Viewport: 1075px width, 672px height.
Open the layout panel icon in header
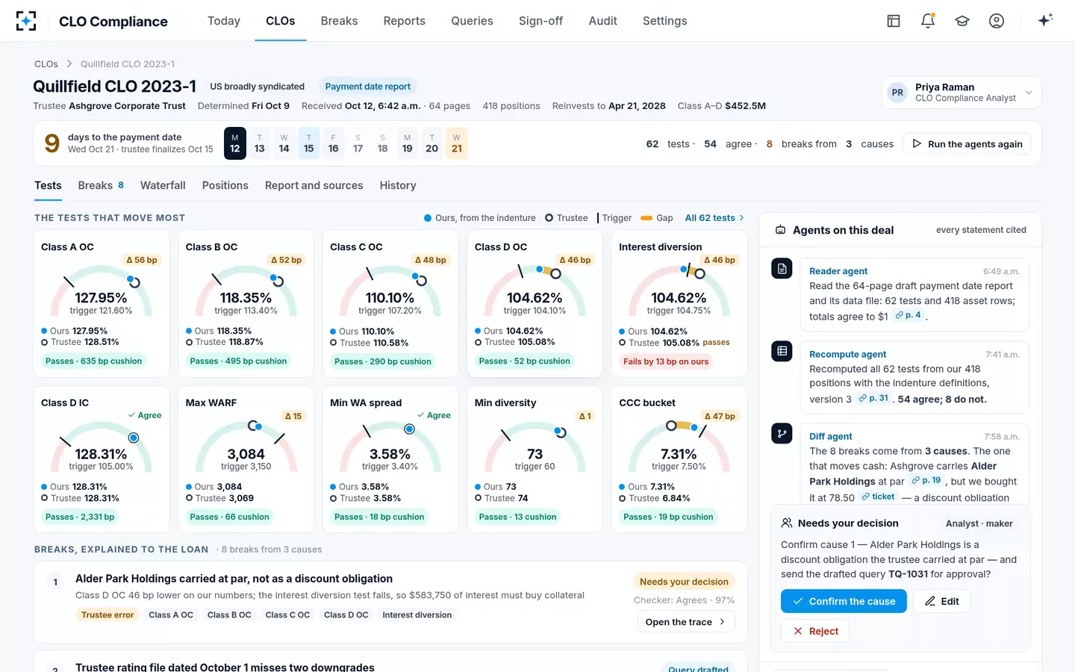click(894, 21)
